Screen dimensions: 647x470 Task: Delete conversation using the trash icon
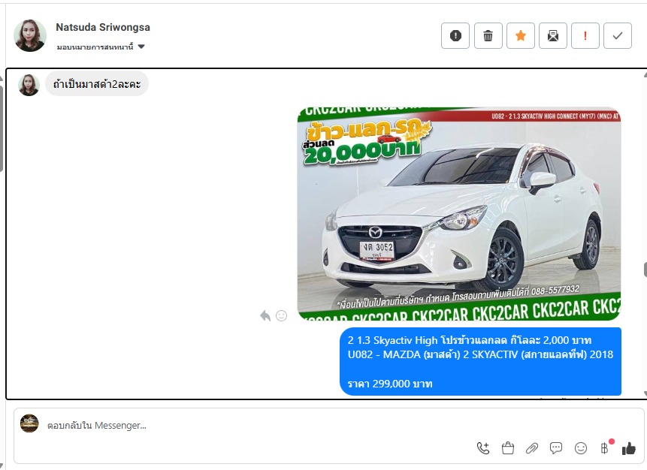tap(488, 36)
